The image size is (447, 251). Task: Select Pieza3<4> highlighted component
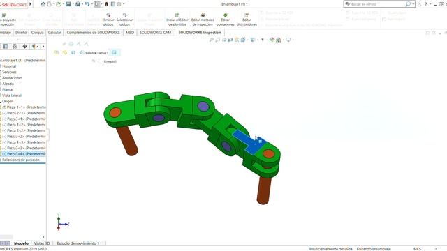[24, 154]
